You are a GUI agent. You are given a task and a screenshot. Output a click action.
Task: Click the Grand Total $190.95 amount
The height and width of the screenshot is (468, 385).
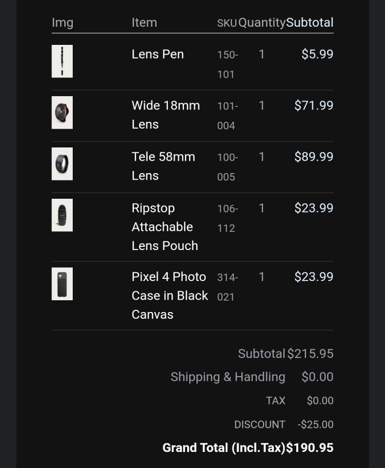[x=310, y=448]
